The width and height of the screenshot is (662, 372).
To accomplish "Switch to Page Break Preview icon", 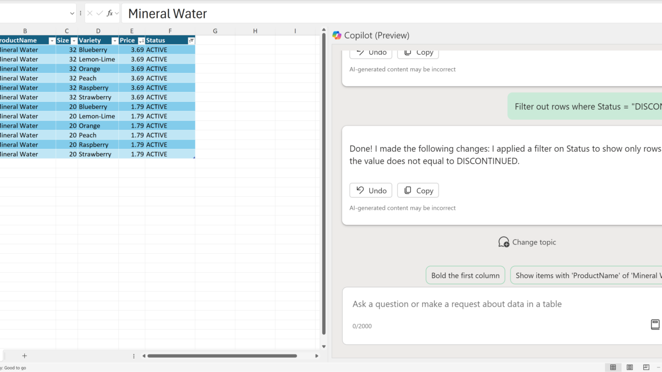I will tap(646, 367).
